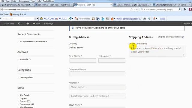
Task: Open the Tools menu
Action: pos(33,1)
